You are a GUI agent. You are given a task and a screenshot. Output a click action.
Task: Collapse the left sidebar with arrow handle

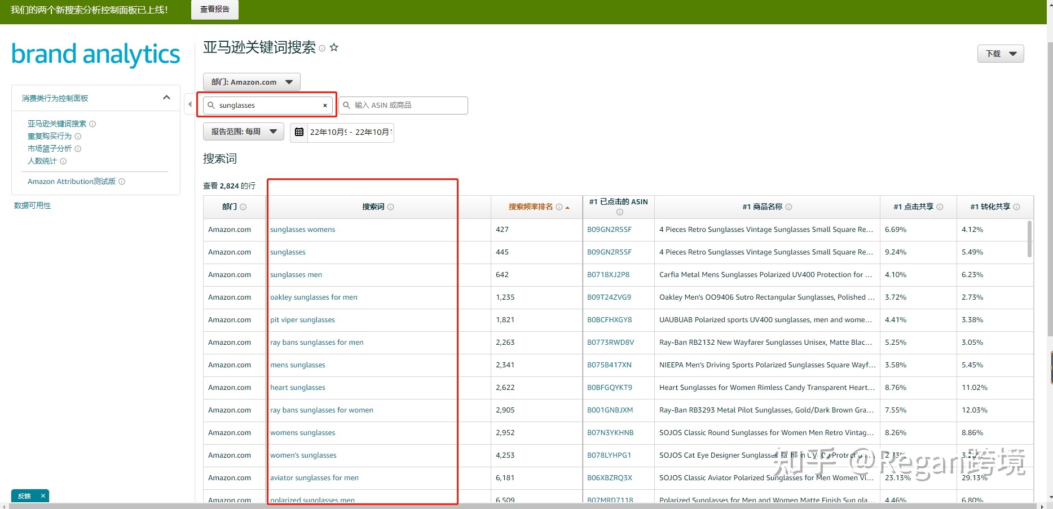tap(190, 104)
